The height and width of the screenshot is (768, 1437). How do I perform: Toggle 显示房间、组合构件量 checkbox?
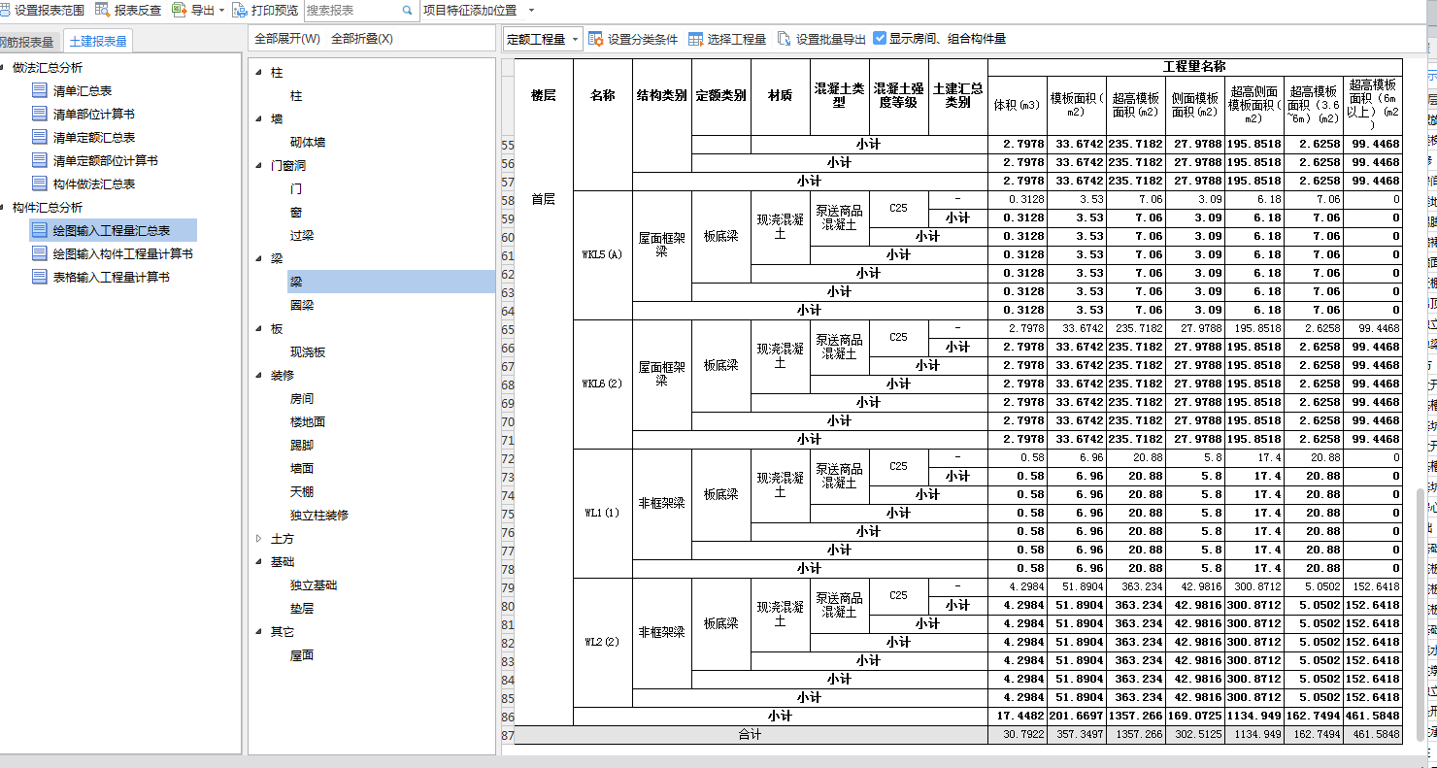pyautogui.click(x=880, y=39)
